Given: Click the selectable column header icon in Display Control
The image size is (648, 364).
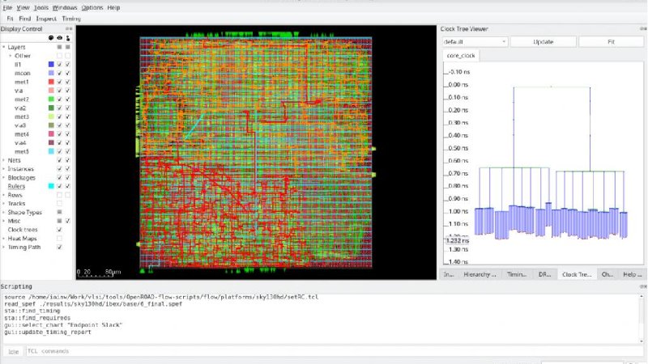Looking at the screenshot, I should coord(68,38).
